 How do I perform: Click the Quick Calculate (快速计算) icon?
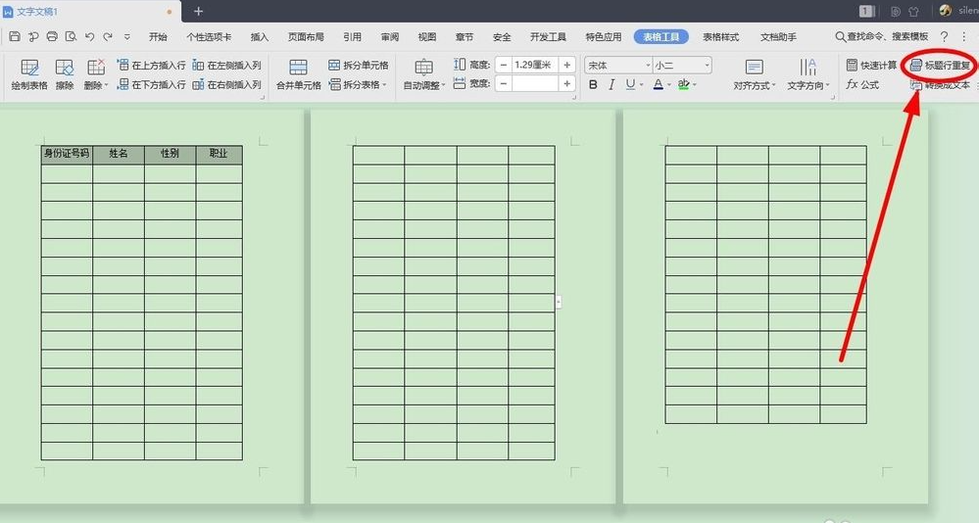pos(871,66)
